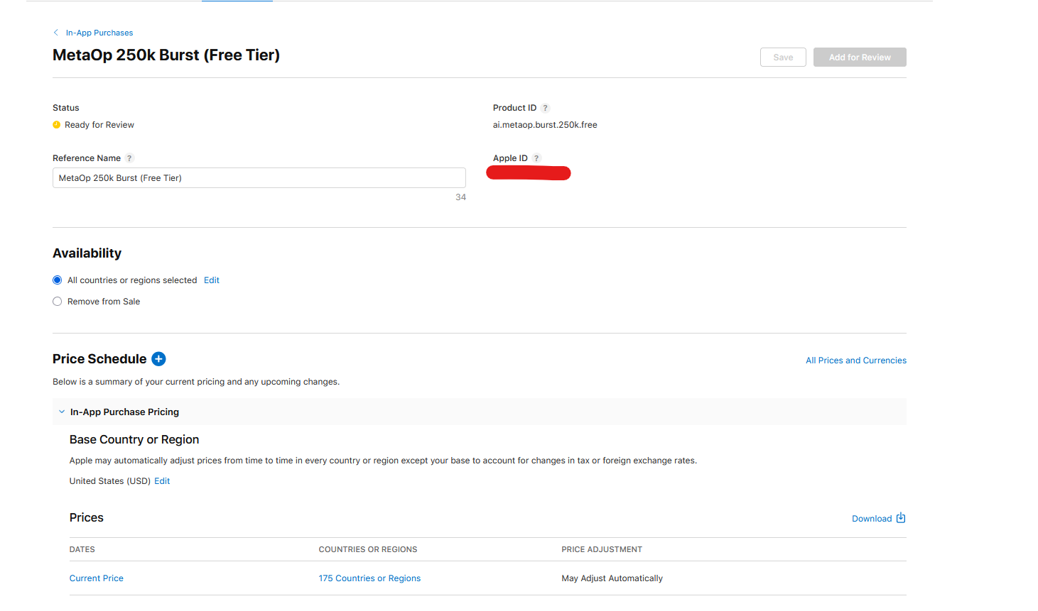The image size is (1038, 611).
Task: Add a new price schedule entry
Action: tap(159, 359)
